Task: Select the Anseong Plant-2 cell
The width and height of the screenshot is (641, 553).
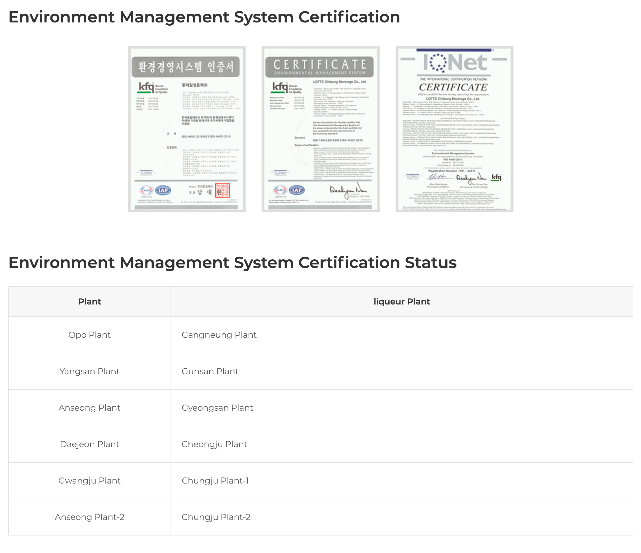Action: [x=89, y=517]
